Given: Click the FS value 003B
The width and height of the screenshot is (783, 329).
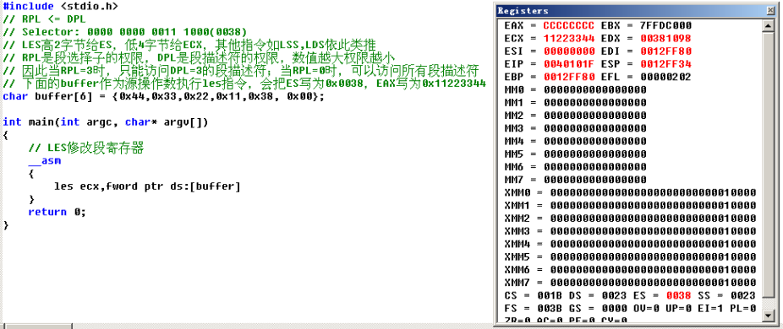Looking at the screenshot, I should tap(550, 308).
